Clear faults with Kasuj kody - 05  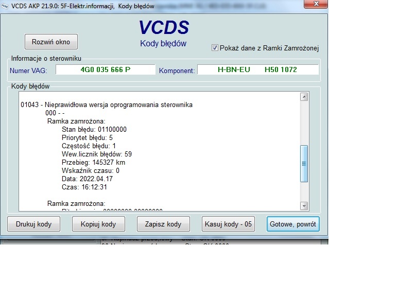click(228, 224)
